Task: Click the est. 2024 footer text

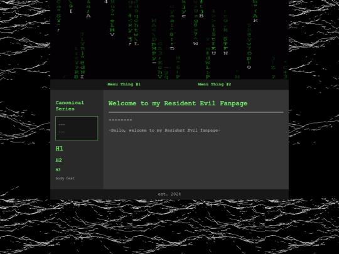Action: (x=169, y=194)
